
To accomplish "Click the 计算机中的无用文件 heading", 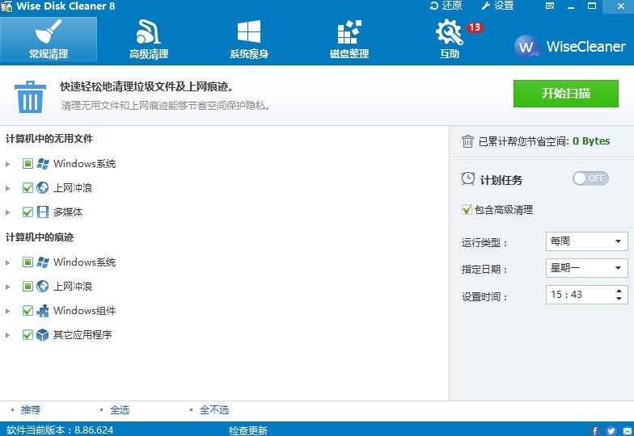I will pos(49,139).
